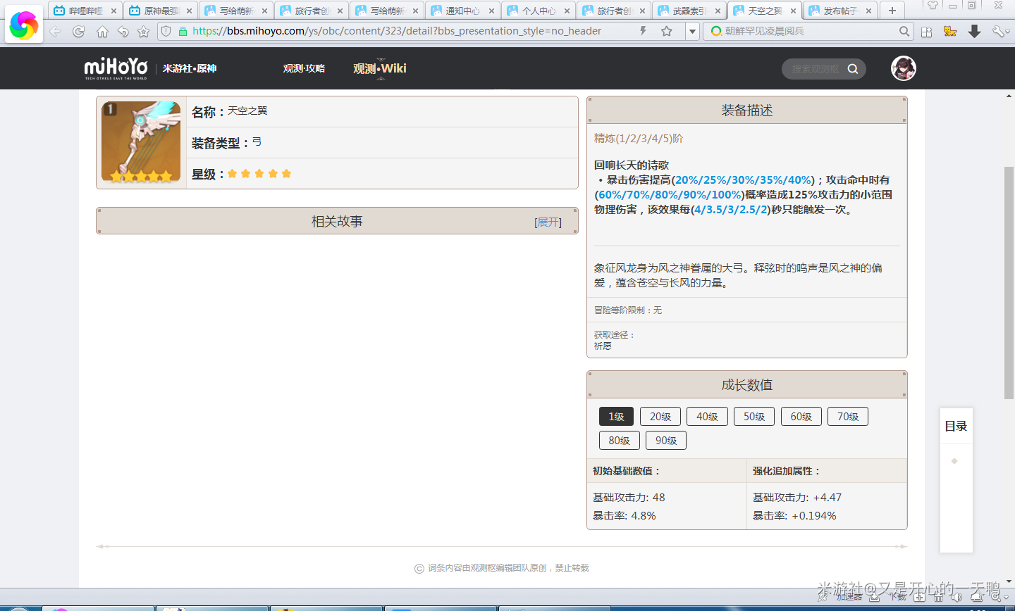Screen dimensions: 1015x611
Task: Select the 90级 level button
Action: coord(666,441)
